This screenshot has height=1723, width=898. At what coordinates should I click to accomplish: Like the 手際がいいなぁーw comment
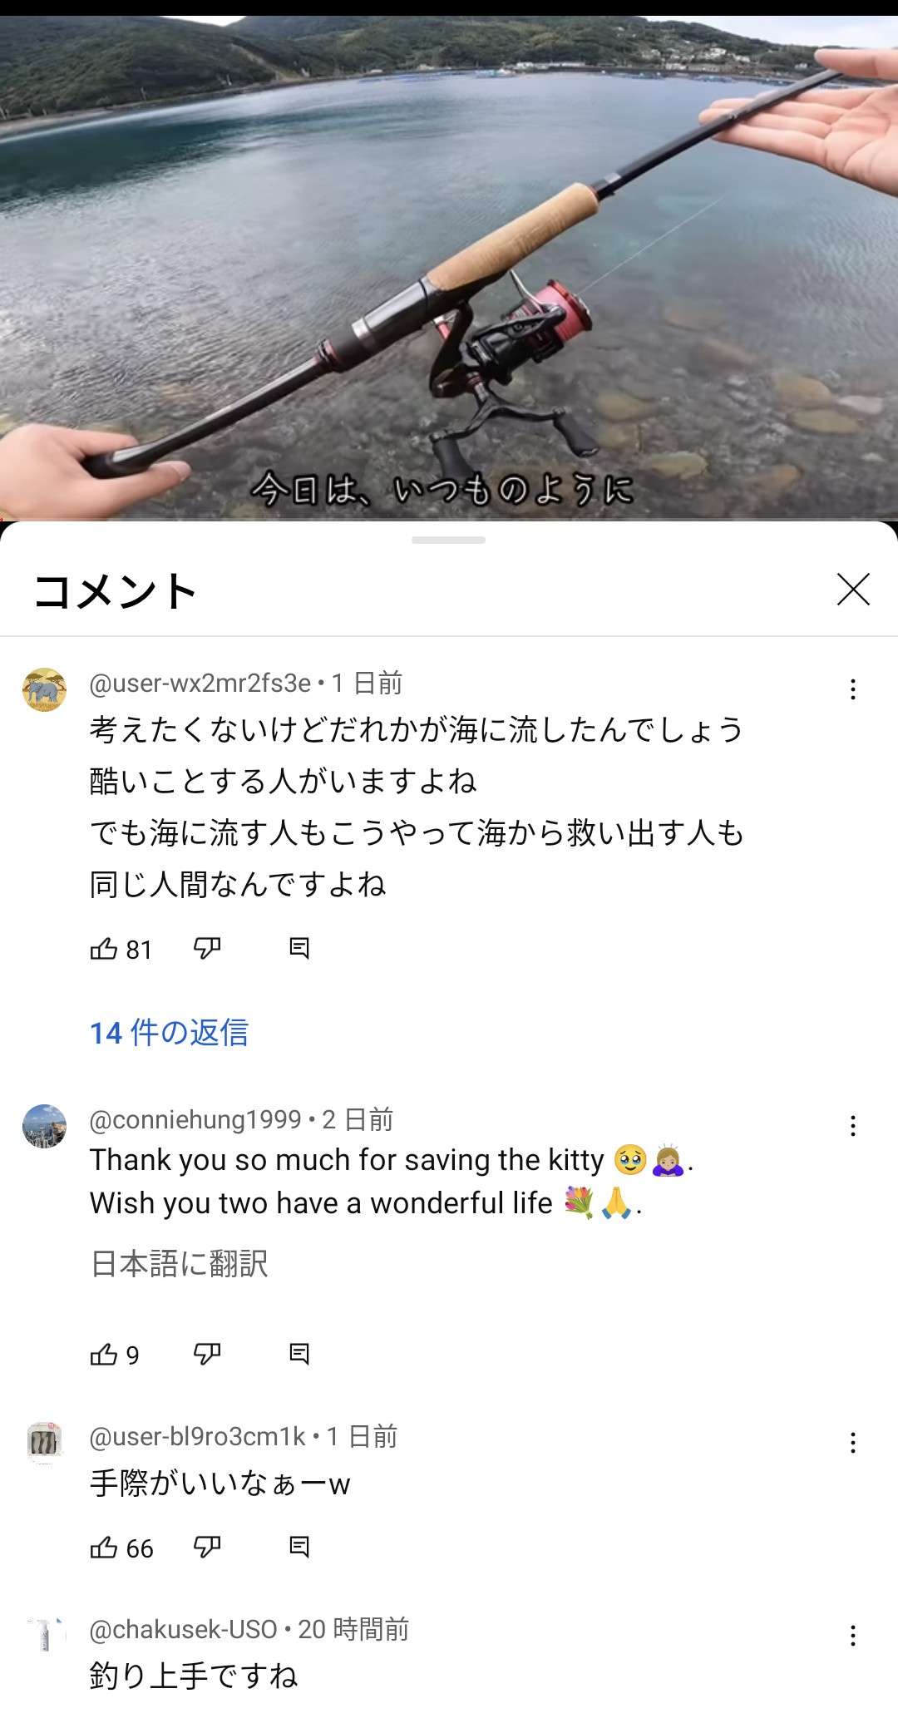(x=104, y=1548)
